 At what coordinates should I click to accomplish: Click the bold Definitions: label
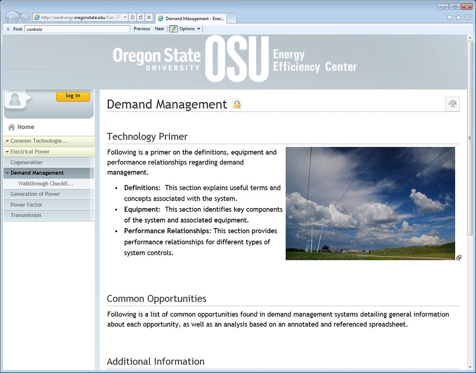(142, 188)
